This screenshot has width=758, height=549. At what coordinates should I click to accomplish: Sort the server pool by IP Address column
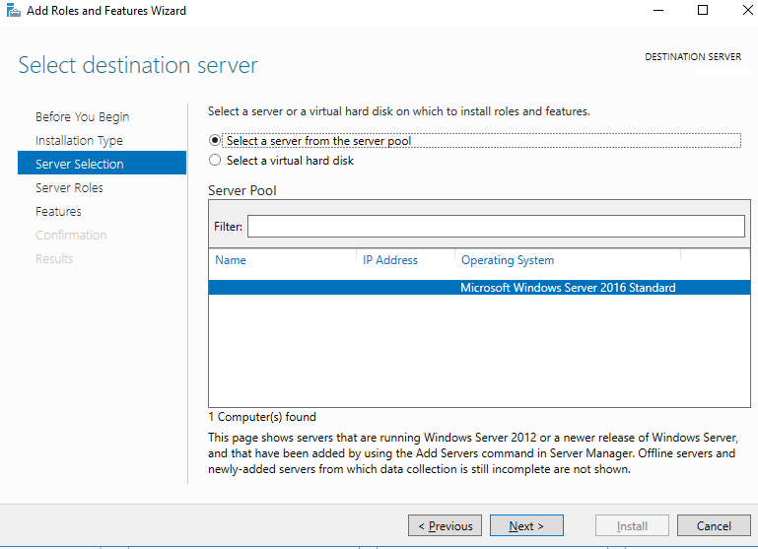tap(390, 260)
